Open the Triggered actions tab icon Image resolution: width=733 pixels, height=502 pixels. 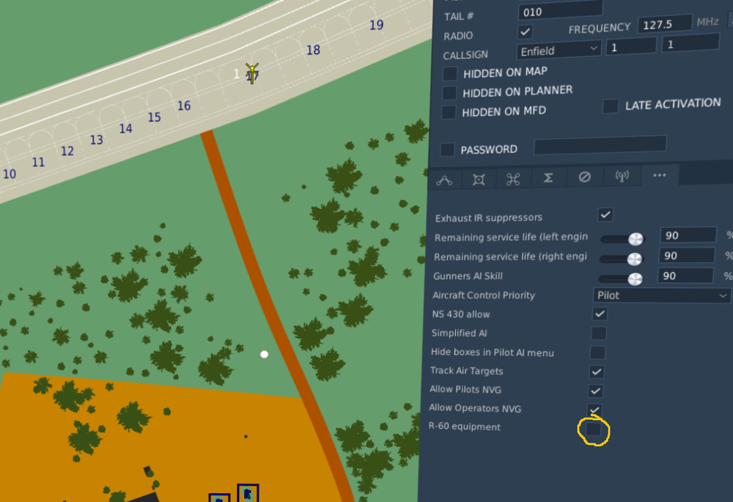(x=513, y=179)
